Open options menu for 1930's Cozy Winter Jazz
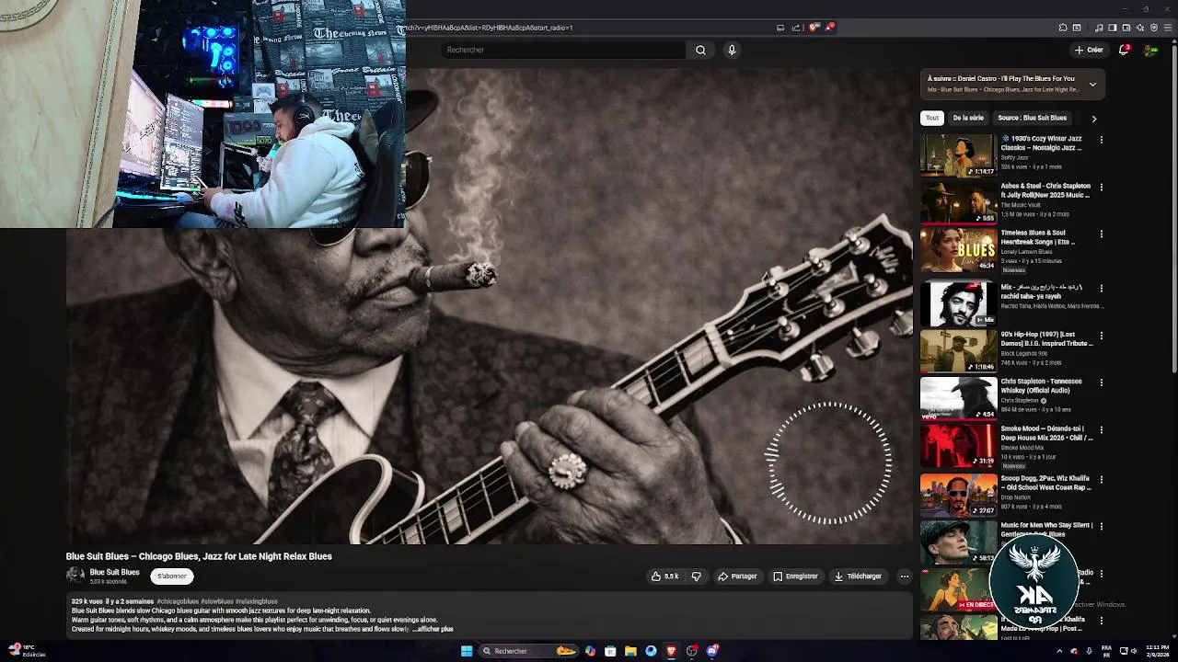The width and height of the screenshot is (1178, 662). (1102, 140)
